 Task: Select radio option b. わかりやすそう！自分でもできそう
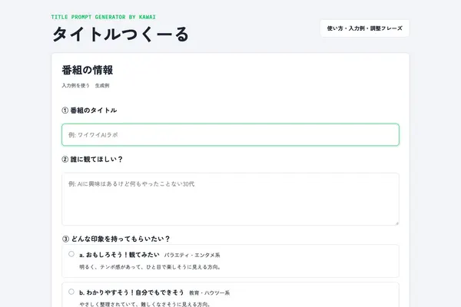[x=71, y=292]
